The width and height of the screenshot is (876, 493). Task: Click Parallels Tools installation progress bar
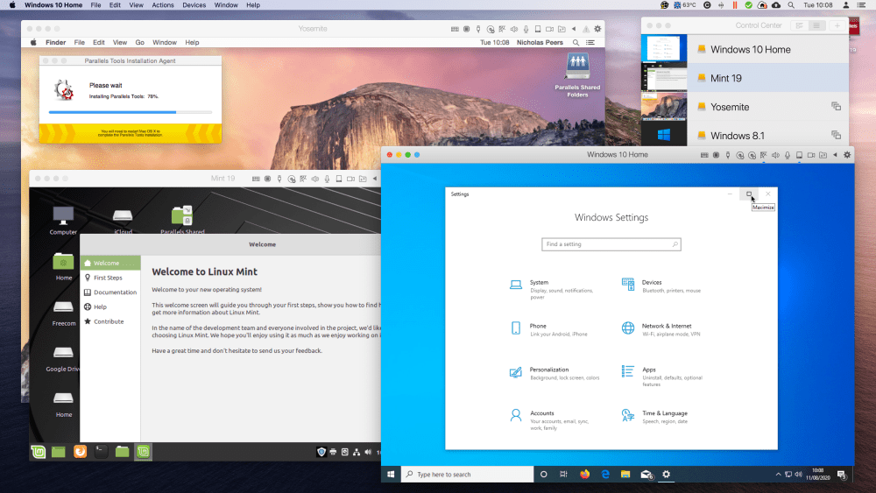[x=131, y=112]
